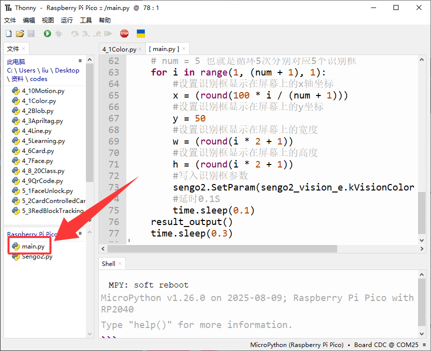Open a file using the folder icon
The height and width of the screenshot is (351, 431).
(20, 33)
